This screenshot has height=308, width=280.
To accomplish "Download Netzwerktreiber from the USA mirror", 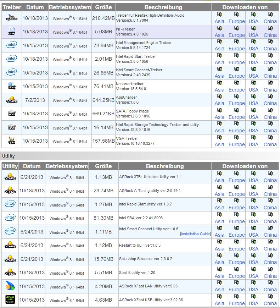I will click(x=253, y=90).
